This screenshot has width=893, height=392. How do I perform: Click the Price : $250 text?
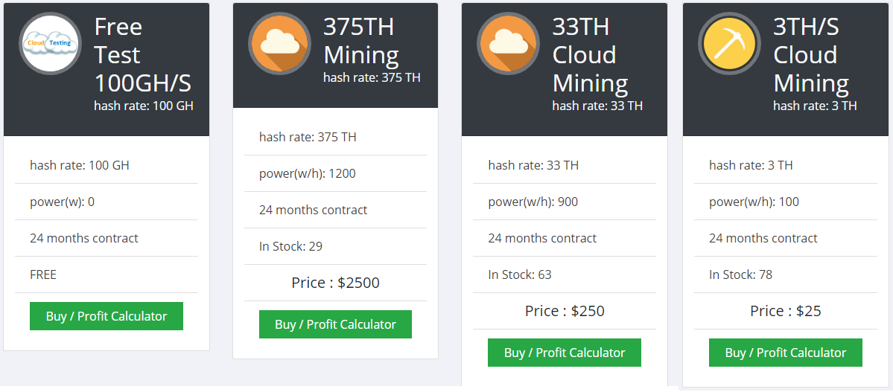pyautogui.click(x=565, y=311)
